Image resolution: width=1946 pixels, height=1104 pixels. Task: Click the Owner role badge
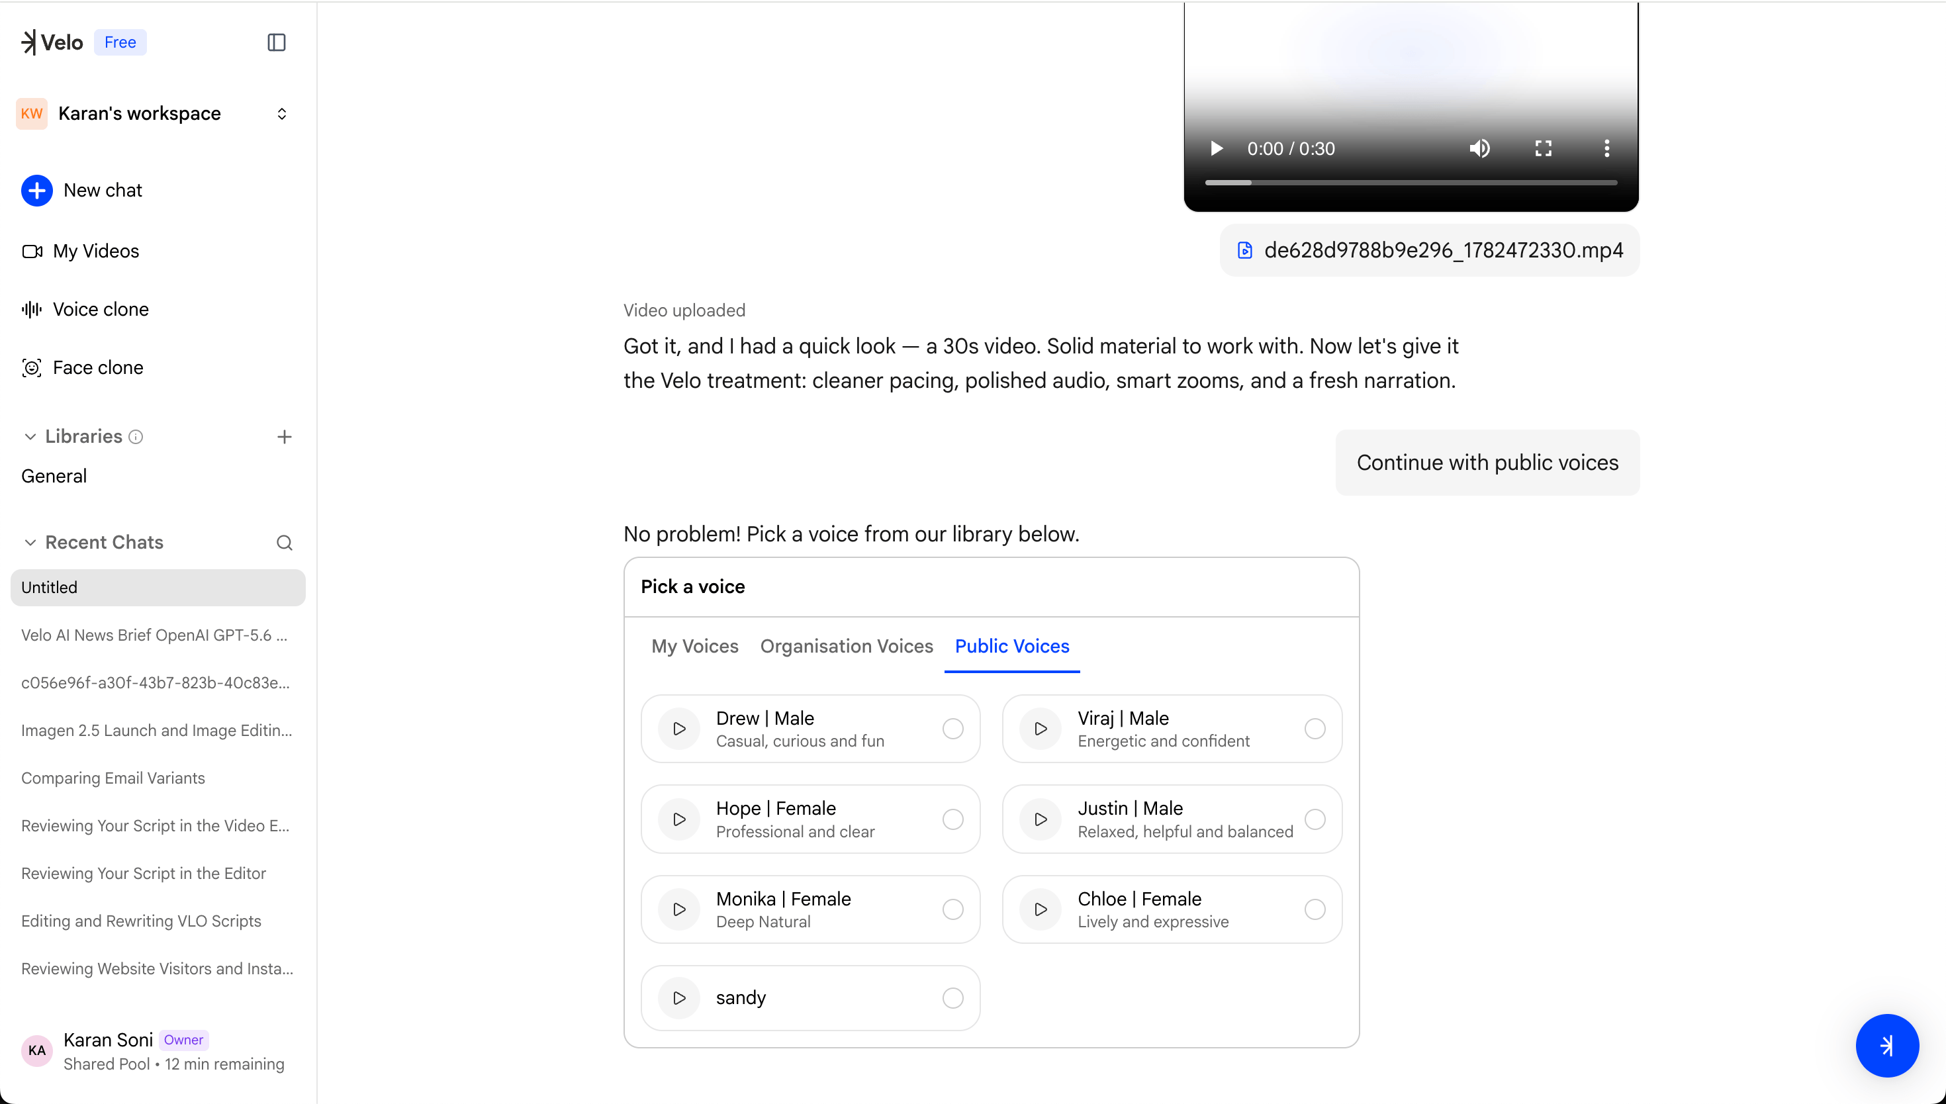point(183,1040)
